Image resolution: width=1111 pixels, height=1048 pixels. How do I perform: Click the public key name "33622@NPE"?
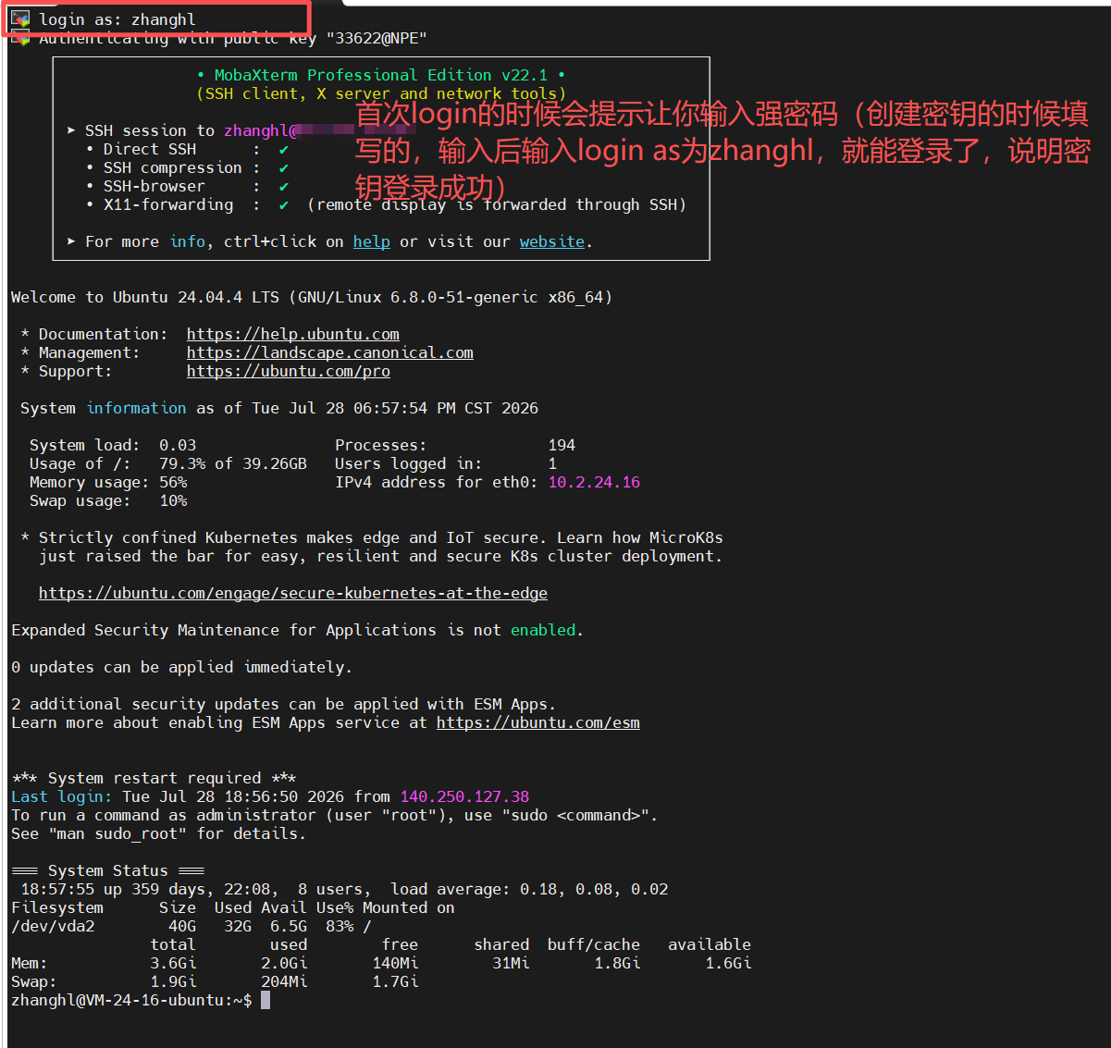tap(377, 38)
